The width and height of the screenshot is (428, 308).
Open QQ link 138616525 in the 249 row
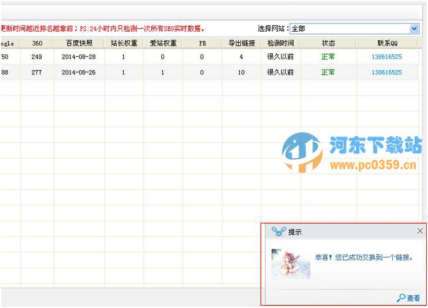(387, 57)
